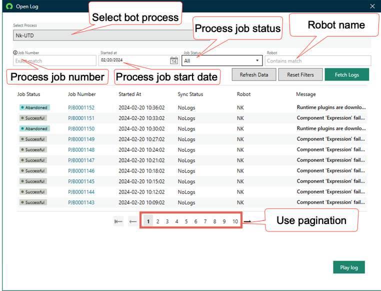The image size is (381, 291).
Task: Click NoLogs sync status for PJB0001148
Action: click(186, 150)
